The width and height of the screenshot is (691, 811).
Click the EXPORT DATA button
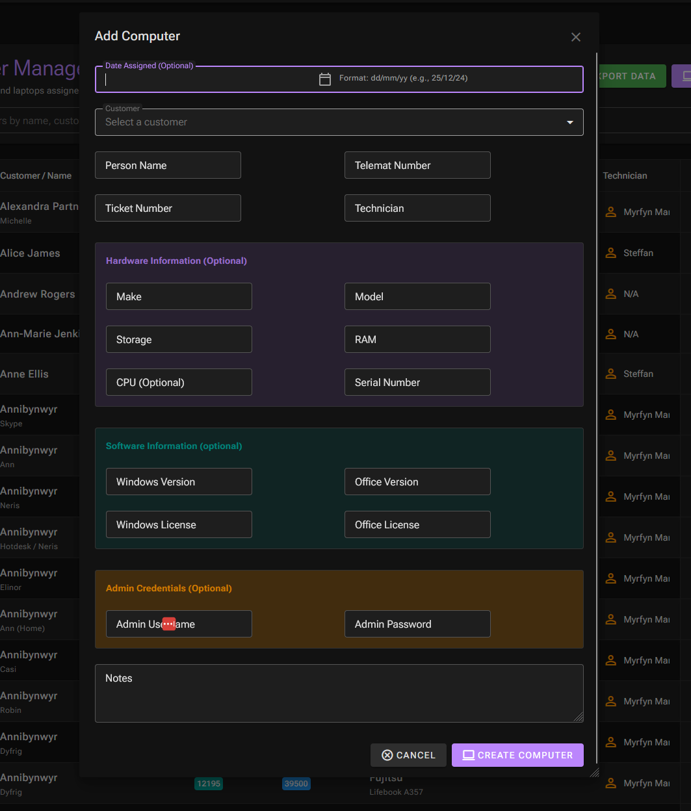click(628, 76)
